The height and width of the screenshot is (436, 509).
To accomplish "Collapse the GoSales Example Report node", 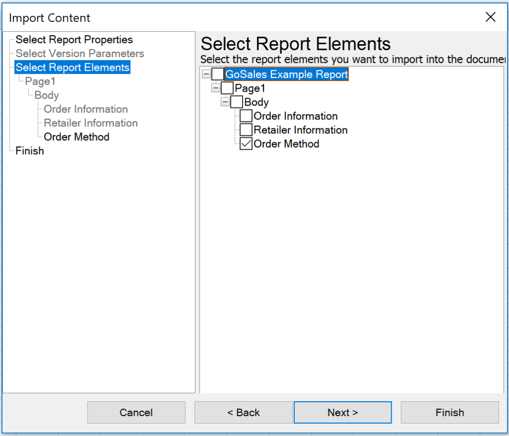I will pos(205,74).
